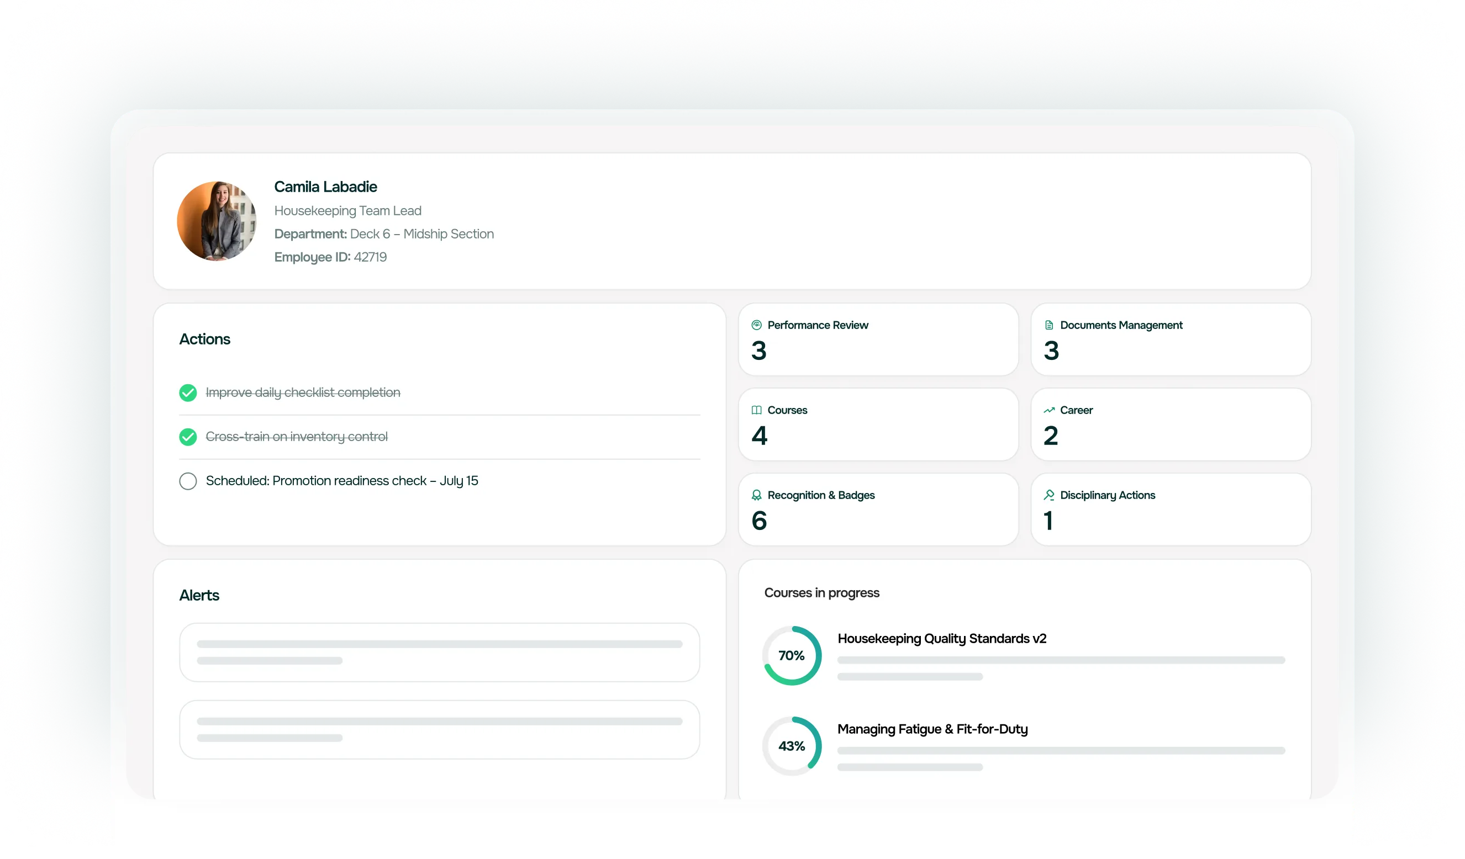The height and width of the screenshot is (859, 1465).
Task: Open Managing Fatigue & Fit-for-Duty course
Action: (x=932, y=729)
